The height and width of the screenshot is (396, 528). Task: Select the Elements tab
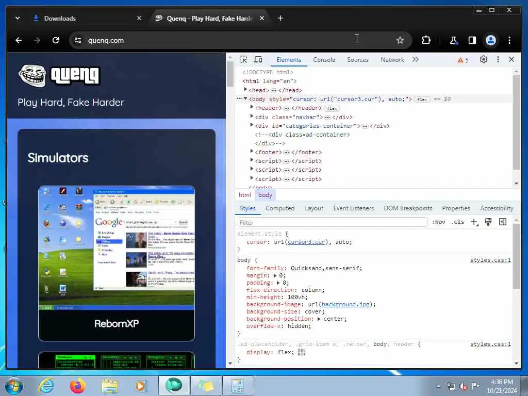[x=289, y=60]
